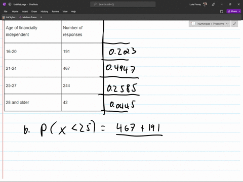Click the table cell '42'

(82, 103)
